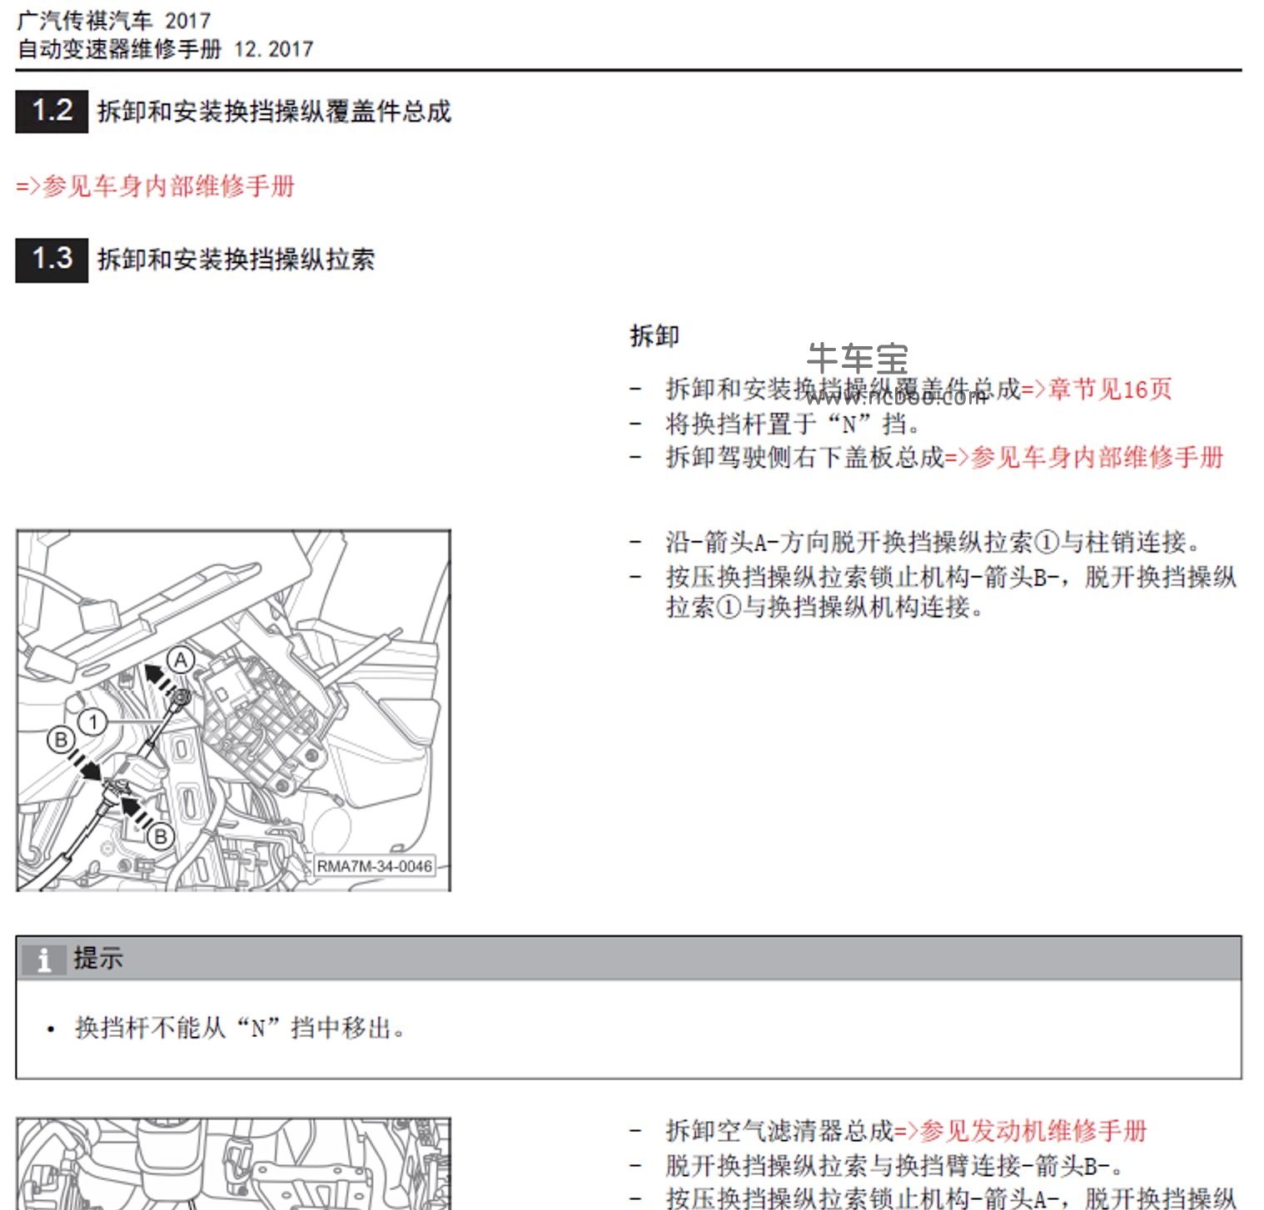The height and width of the screenshot is (1210, 1264).
Task: Follow the 章节见16页 red link
Action: [x=1097, y=389]
